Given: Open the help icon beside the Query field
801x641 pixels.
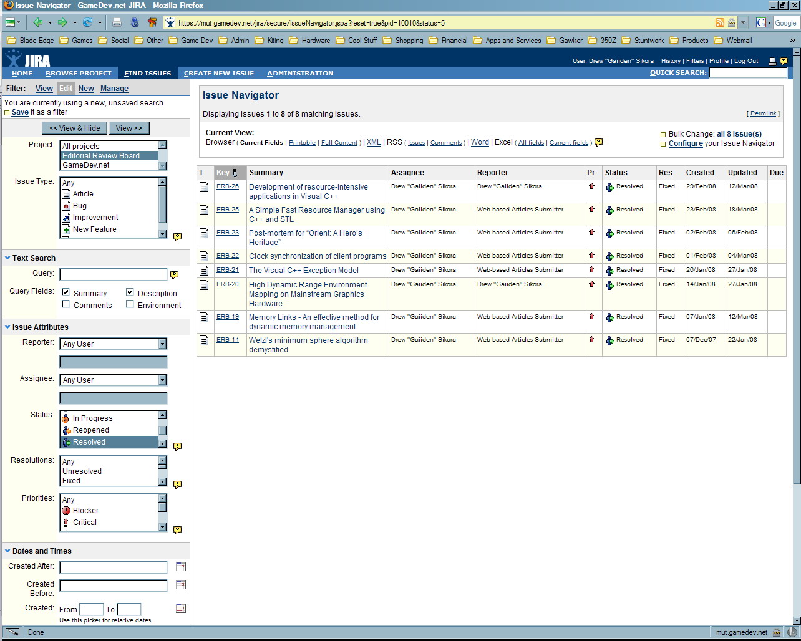Looking at the screenshot, I should coord(174,275).
